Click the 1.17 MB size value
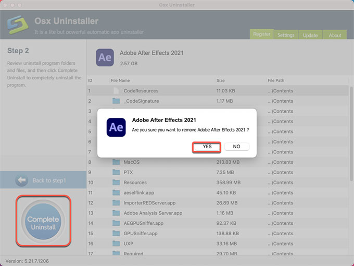Image resolution: width=354 pixels, height=266 pixels. pyautogui.click(x=224, y=101)
